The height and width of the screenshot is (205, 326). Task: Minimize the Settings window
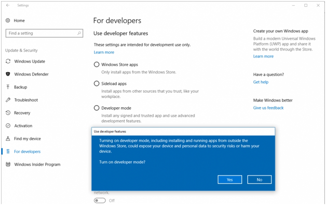(x=293, y=5)
